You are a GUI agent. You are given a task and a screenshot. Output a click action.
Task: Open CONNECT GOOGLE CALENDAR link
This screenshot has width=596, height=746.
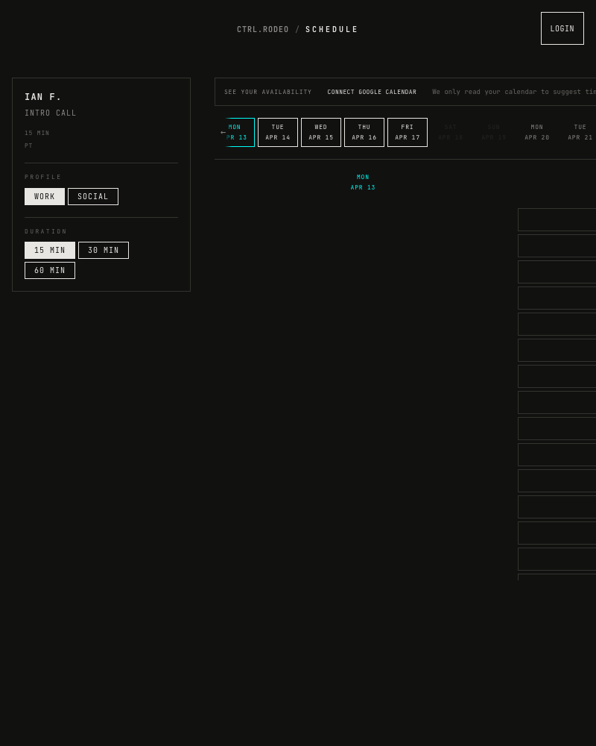pyautogui.click(x=372, y=92)
